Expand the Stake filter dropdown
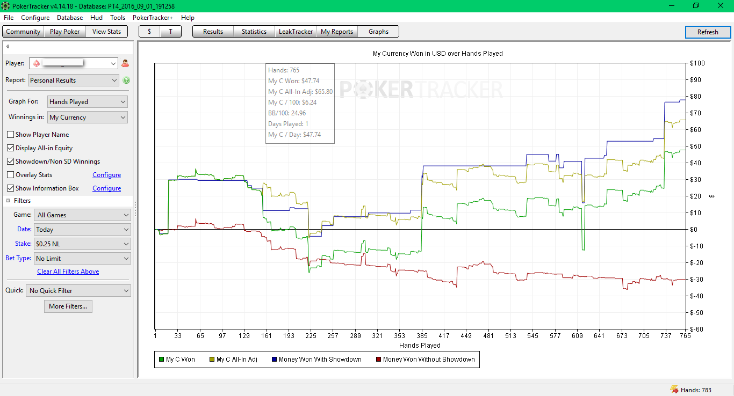This screenshot has height=396, width=734. click(82, 244)
